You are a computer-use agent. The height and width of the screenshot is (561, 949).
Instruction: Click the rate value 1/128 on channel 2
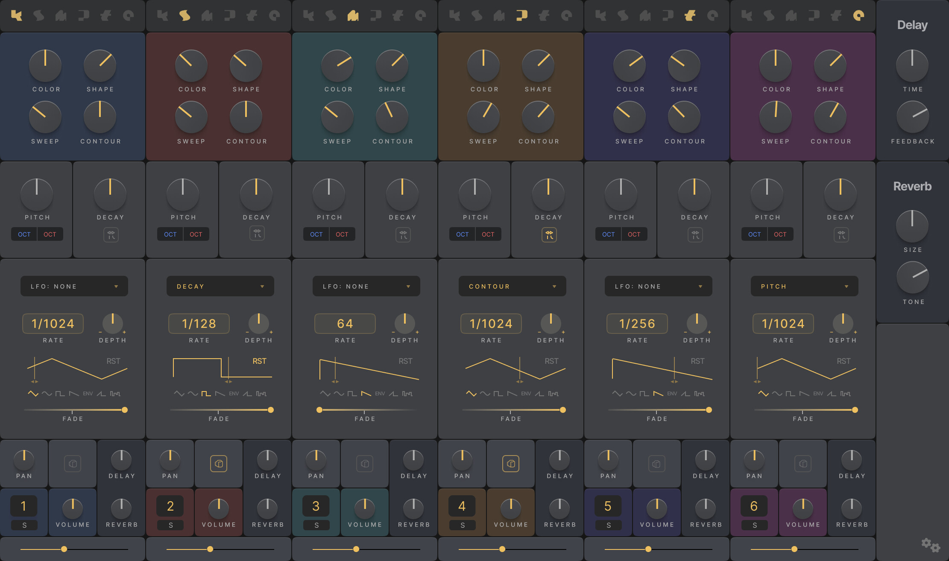coord(199,323)
